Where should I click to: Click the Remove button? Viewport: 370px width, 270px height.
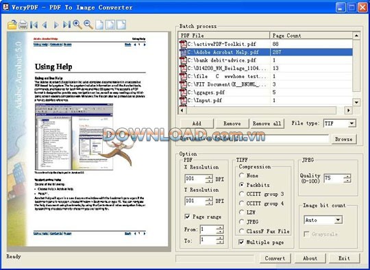point(232,123)
